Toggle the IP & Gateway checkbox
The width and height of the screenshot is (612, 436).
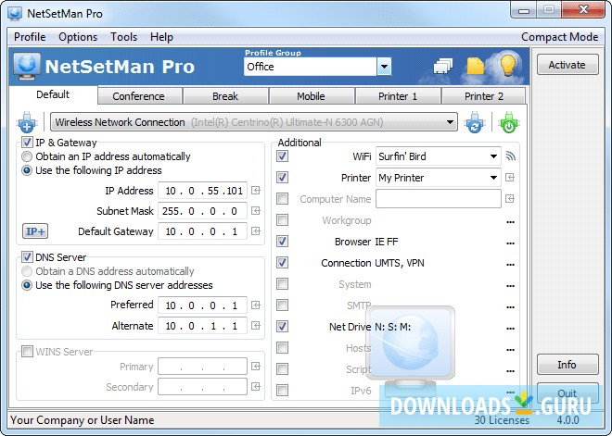[x=27, y=143]
